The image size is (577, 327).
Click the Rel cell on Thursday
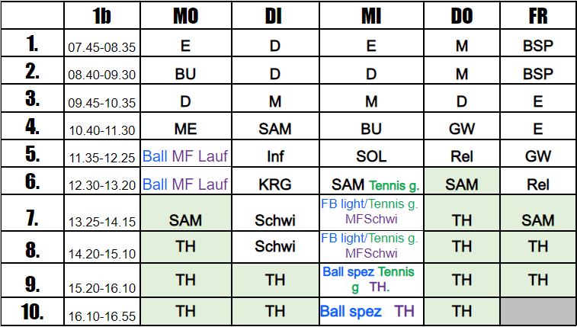(x=462, y=153)
